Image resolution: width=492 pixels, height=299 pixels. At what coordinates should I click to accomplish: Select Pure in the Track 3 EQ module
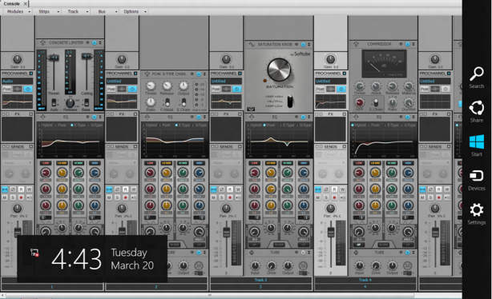268,125
